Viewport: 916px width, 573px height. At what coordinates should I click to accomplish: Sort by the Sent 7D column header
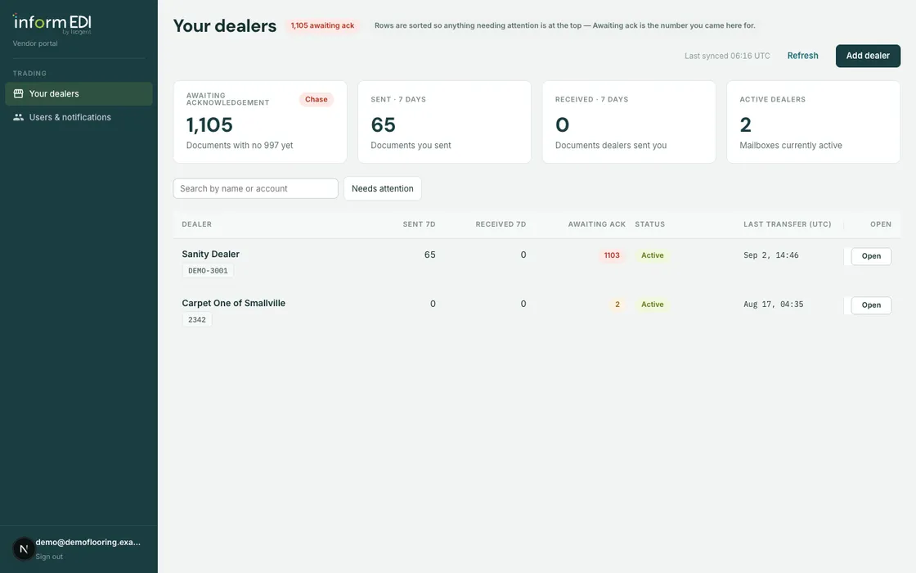(419, 224)
